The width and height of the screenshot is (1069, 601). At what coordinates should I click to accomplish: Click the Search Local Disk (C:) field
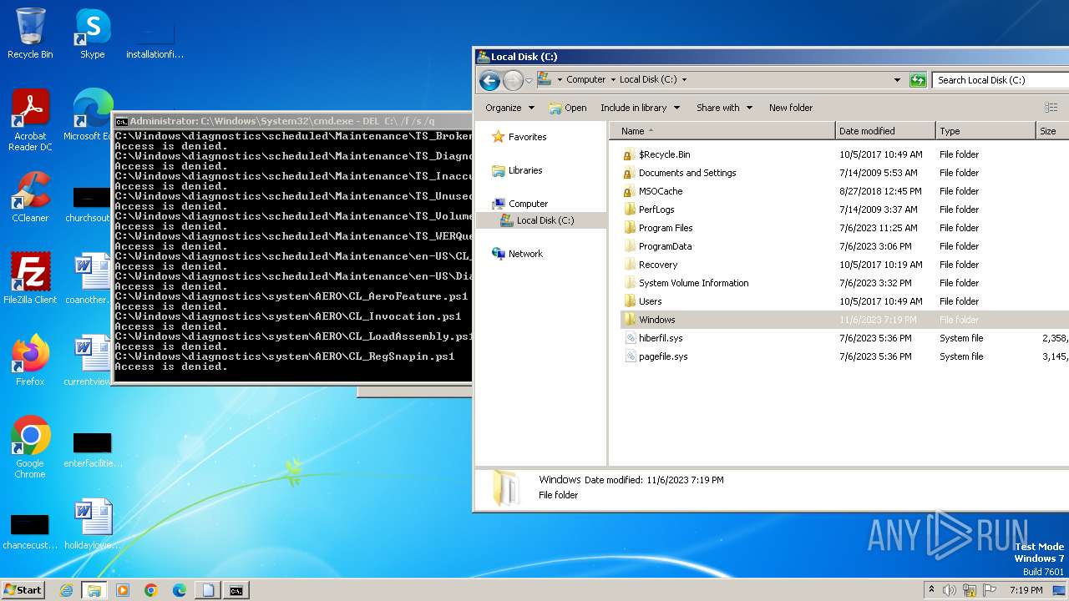[1001, 80]
